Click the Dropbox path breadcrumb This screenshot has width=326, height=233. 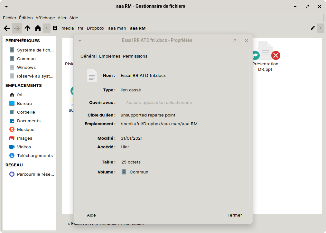coord(96,28)
